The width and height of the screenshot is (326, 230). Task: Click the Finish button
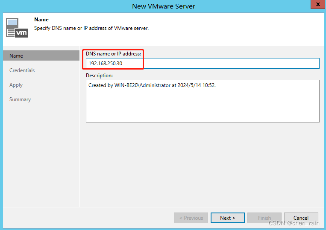point(264,218)
